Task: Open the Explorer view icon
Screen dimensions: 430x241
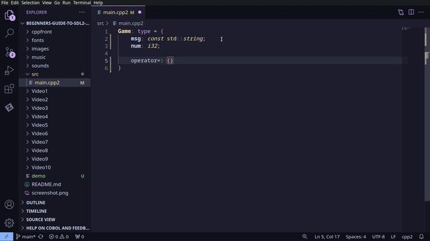Action: 9,15
